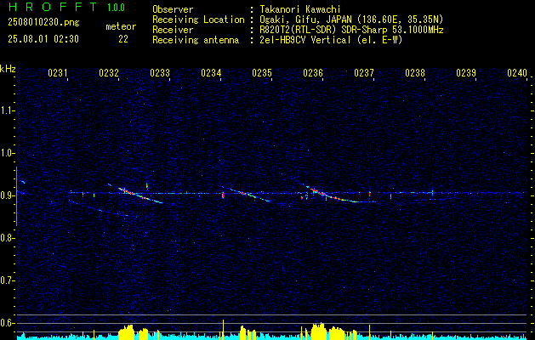535x340 pixels.
Task: Click the tall yellow spike below 0234
Action: pyautogui.click(x=223, y=330)
